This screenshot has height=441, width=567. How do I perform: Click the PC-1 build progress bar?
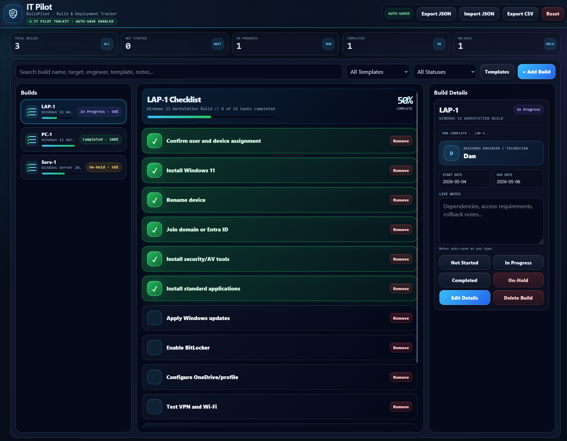(58, 146)
